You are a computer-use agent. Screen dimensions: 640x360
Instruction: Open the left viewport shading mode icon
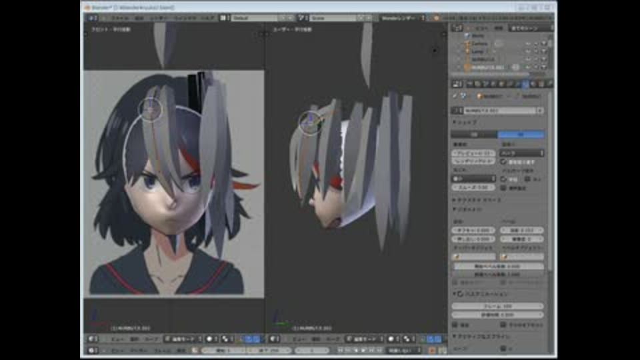click(x=211, y=339)
